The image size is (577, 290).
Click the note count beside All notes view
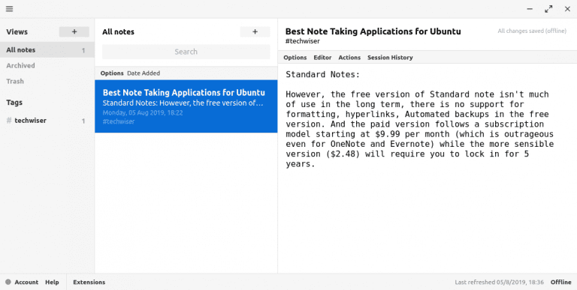pyautogui.click(x=83, y=50)
